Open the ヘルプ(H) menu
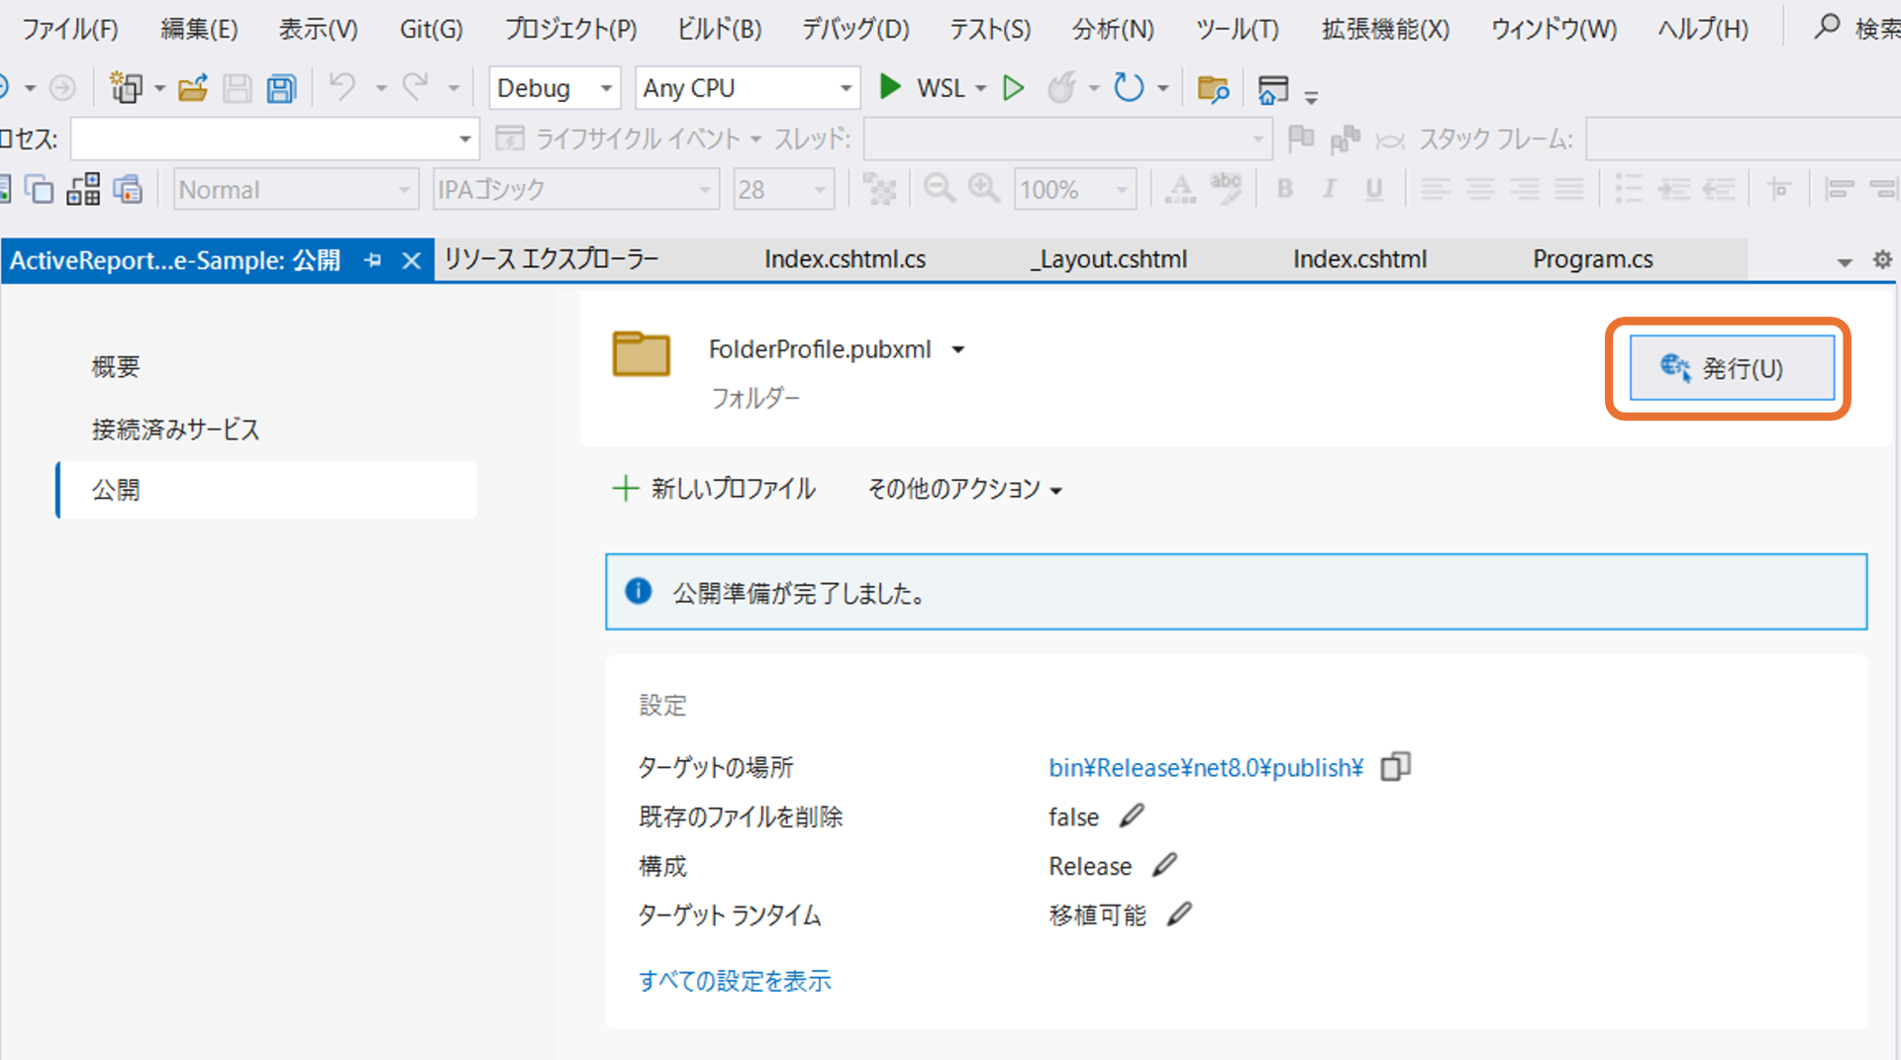The image size is (1901, 1060). [x=1703, y=29]
